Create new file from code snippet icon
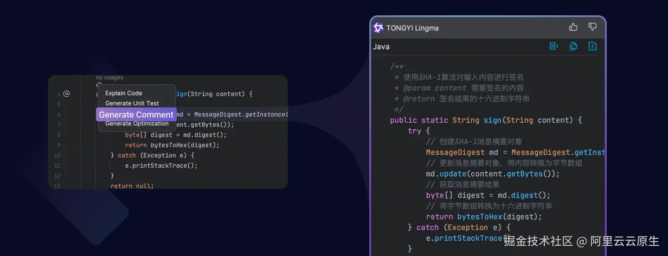Image resolution: width=668 pixels, height=256 pixels. pos(592,46)
